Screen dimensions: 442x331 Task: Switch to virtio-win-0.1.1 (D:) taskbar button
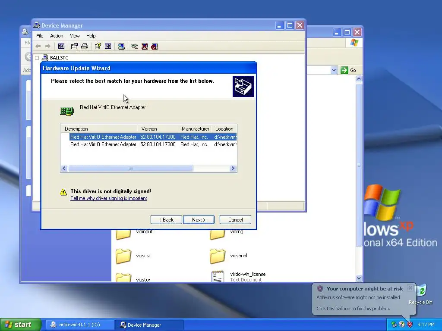pos(79,325)
